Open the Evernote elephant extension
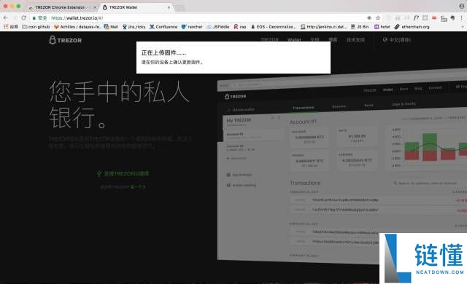This screenshot has height=284, width=467. coord(452,18)
